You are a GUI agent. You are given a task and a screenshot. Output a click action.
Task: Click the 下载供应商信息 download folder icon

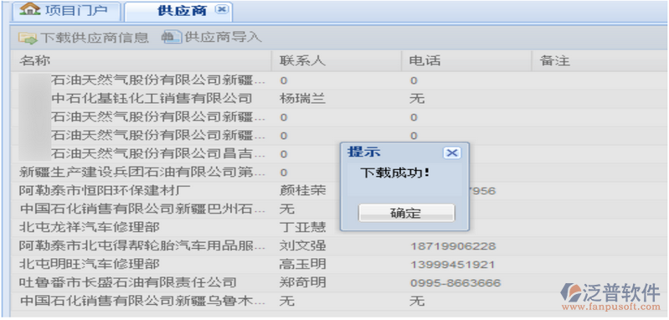28,38
